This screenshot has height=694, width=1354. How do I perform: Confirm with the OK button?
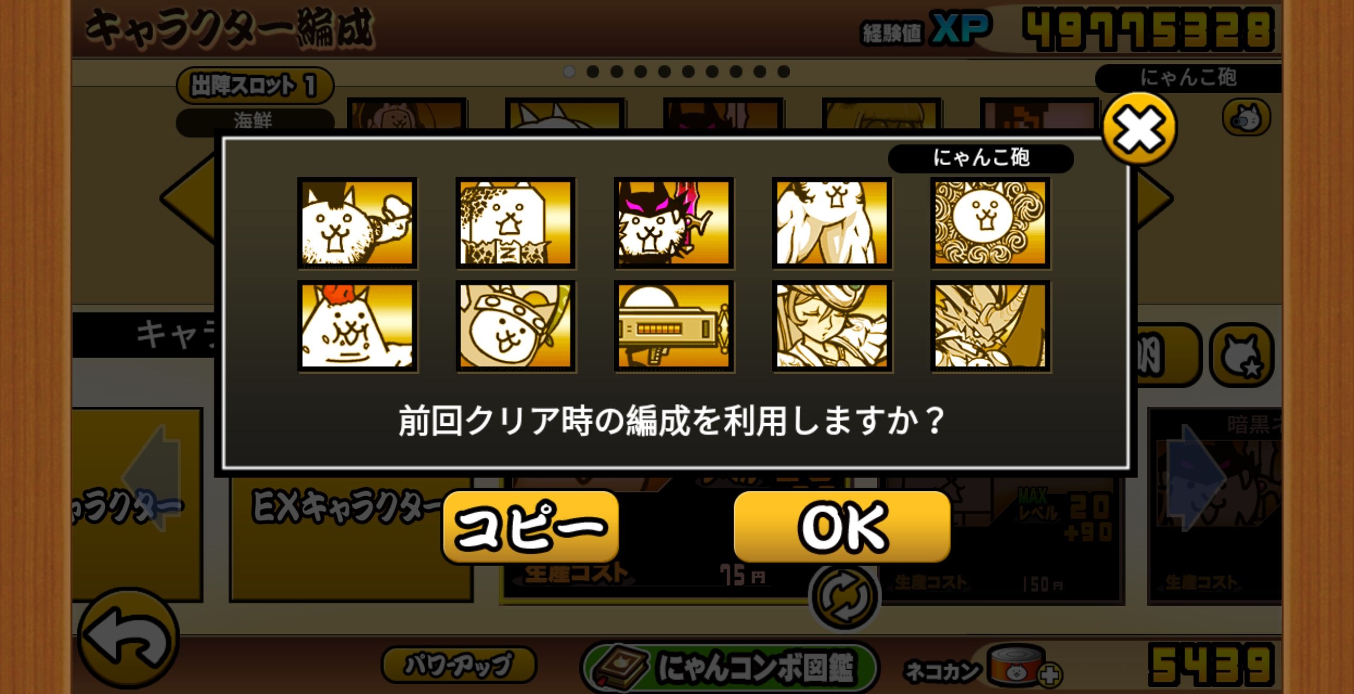pyautogui.click(x=842, y=526)
